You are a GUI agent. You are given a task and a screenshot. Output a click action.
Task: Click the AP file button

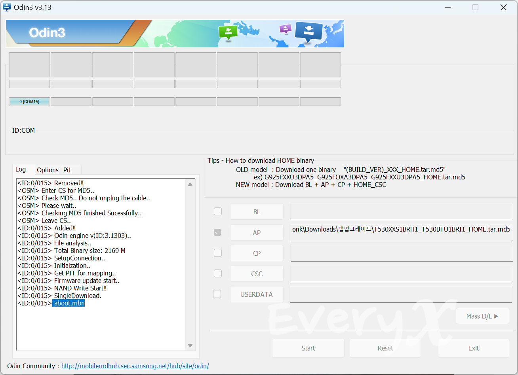click(257, 233)
